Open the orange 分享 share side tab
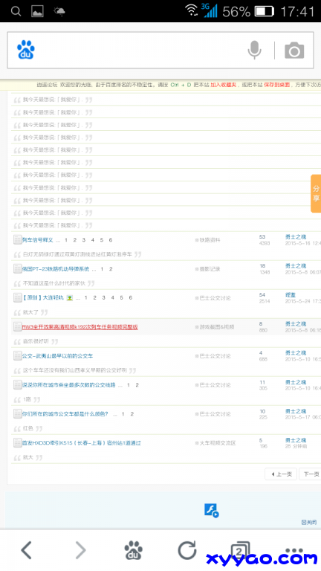Viewport: 321px width, 571px height. point(316,193)
